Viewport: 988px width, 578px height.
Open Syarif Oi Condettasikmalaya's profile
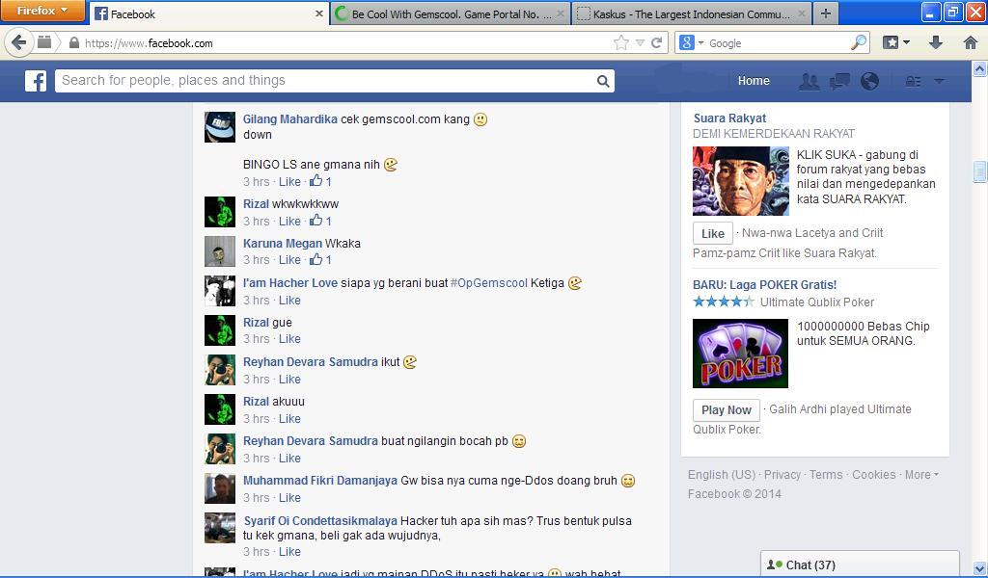pos(320,521)
